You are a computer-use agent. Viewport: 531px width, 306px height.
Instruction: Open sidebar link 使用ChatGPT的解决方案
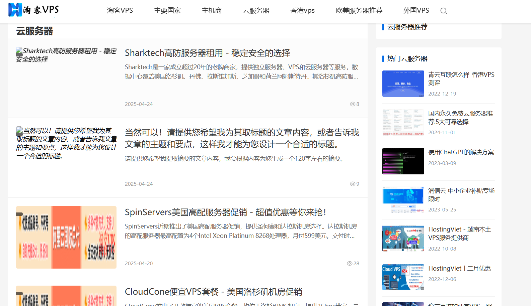(x=461, y=152)
